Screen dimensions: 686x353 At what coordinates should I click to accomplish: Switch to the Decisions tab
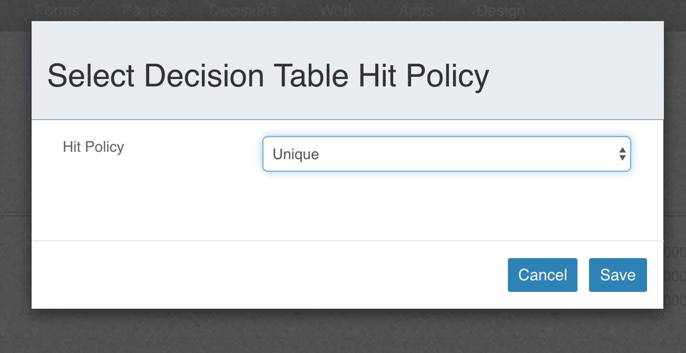coord(243,10)
